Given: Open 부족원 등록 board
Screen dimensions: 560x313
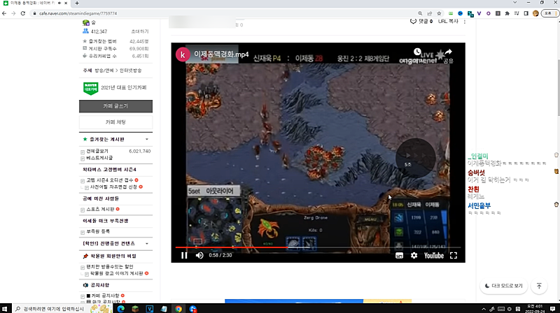Looking at the screenshot, I should [98, 231].
